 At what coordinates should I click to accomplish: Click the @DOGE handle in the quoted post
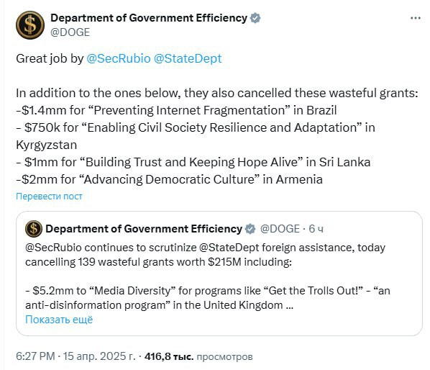(x=280, y=229)
